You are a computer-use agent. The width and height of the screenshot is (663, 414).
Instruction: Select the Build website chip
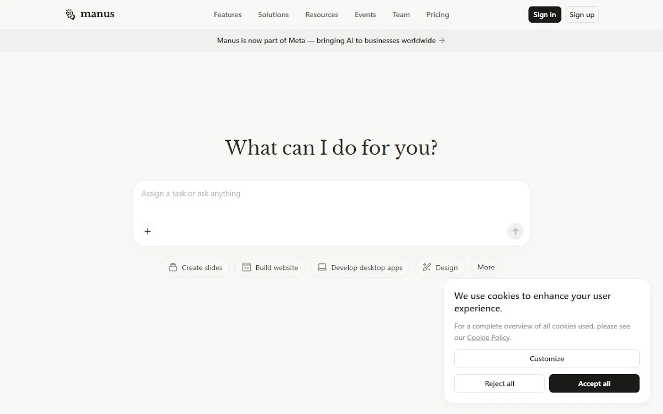click(270, 267)
